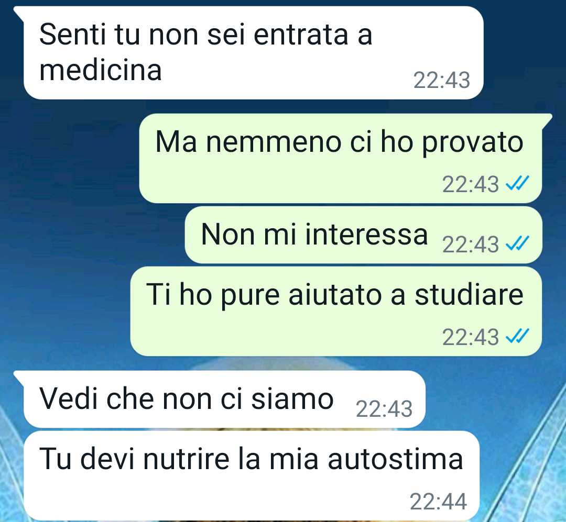Viewport: 566px width, 522px height.
Task: Tap the word 'provato' in the sent message
Action: [x=473, y=143]
